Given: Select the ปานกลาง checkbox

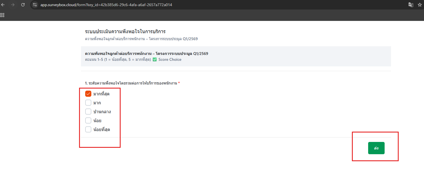Looking at the screenshot, I should coord(88,112).
